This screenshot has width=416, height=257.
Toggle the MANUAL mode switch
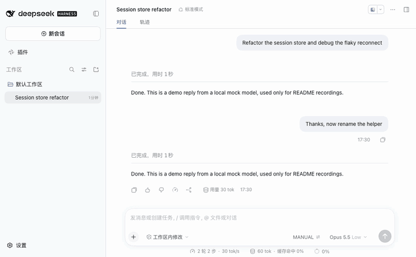[306, 237]
